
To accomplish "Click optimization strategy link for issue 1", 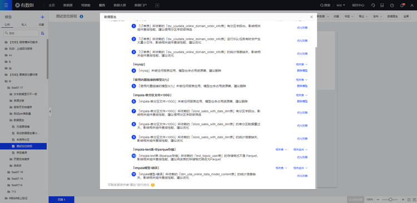I will (302, 28).
